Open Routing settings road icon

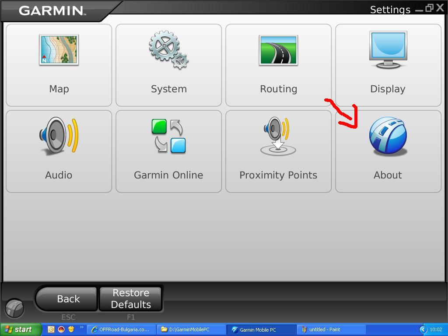pyautogui.click(x=278, y=51)
